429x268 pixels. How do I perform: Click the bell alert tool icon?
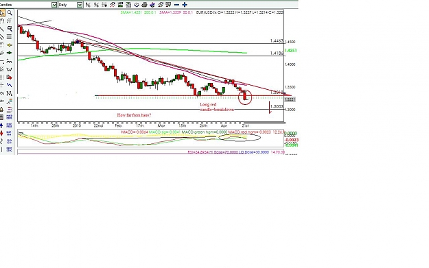pos(1,109)
